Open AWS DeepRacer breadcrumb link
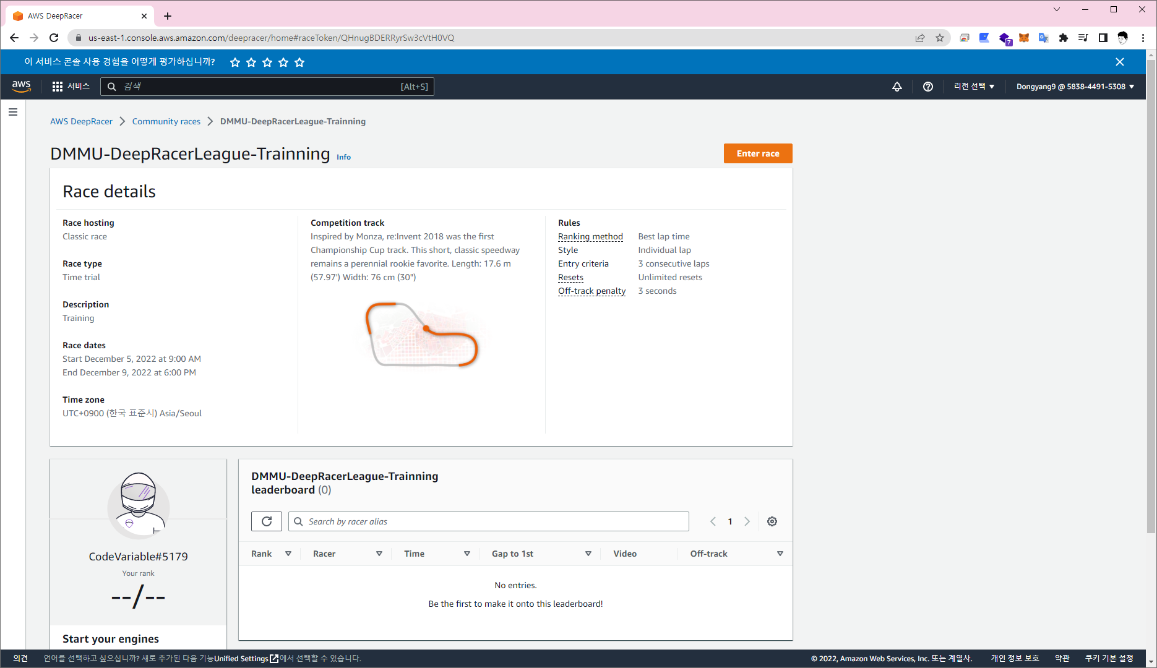 tap(81, 121)
